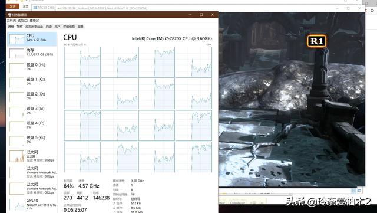Show the 磁盘 0 (H:) disk graph
Screen dimensions: 377x213
click(x=32, y=68)
